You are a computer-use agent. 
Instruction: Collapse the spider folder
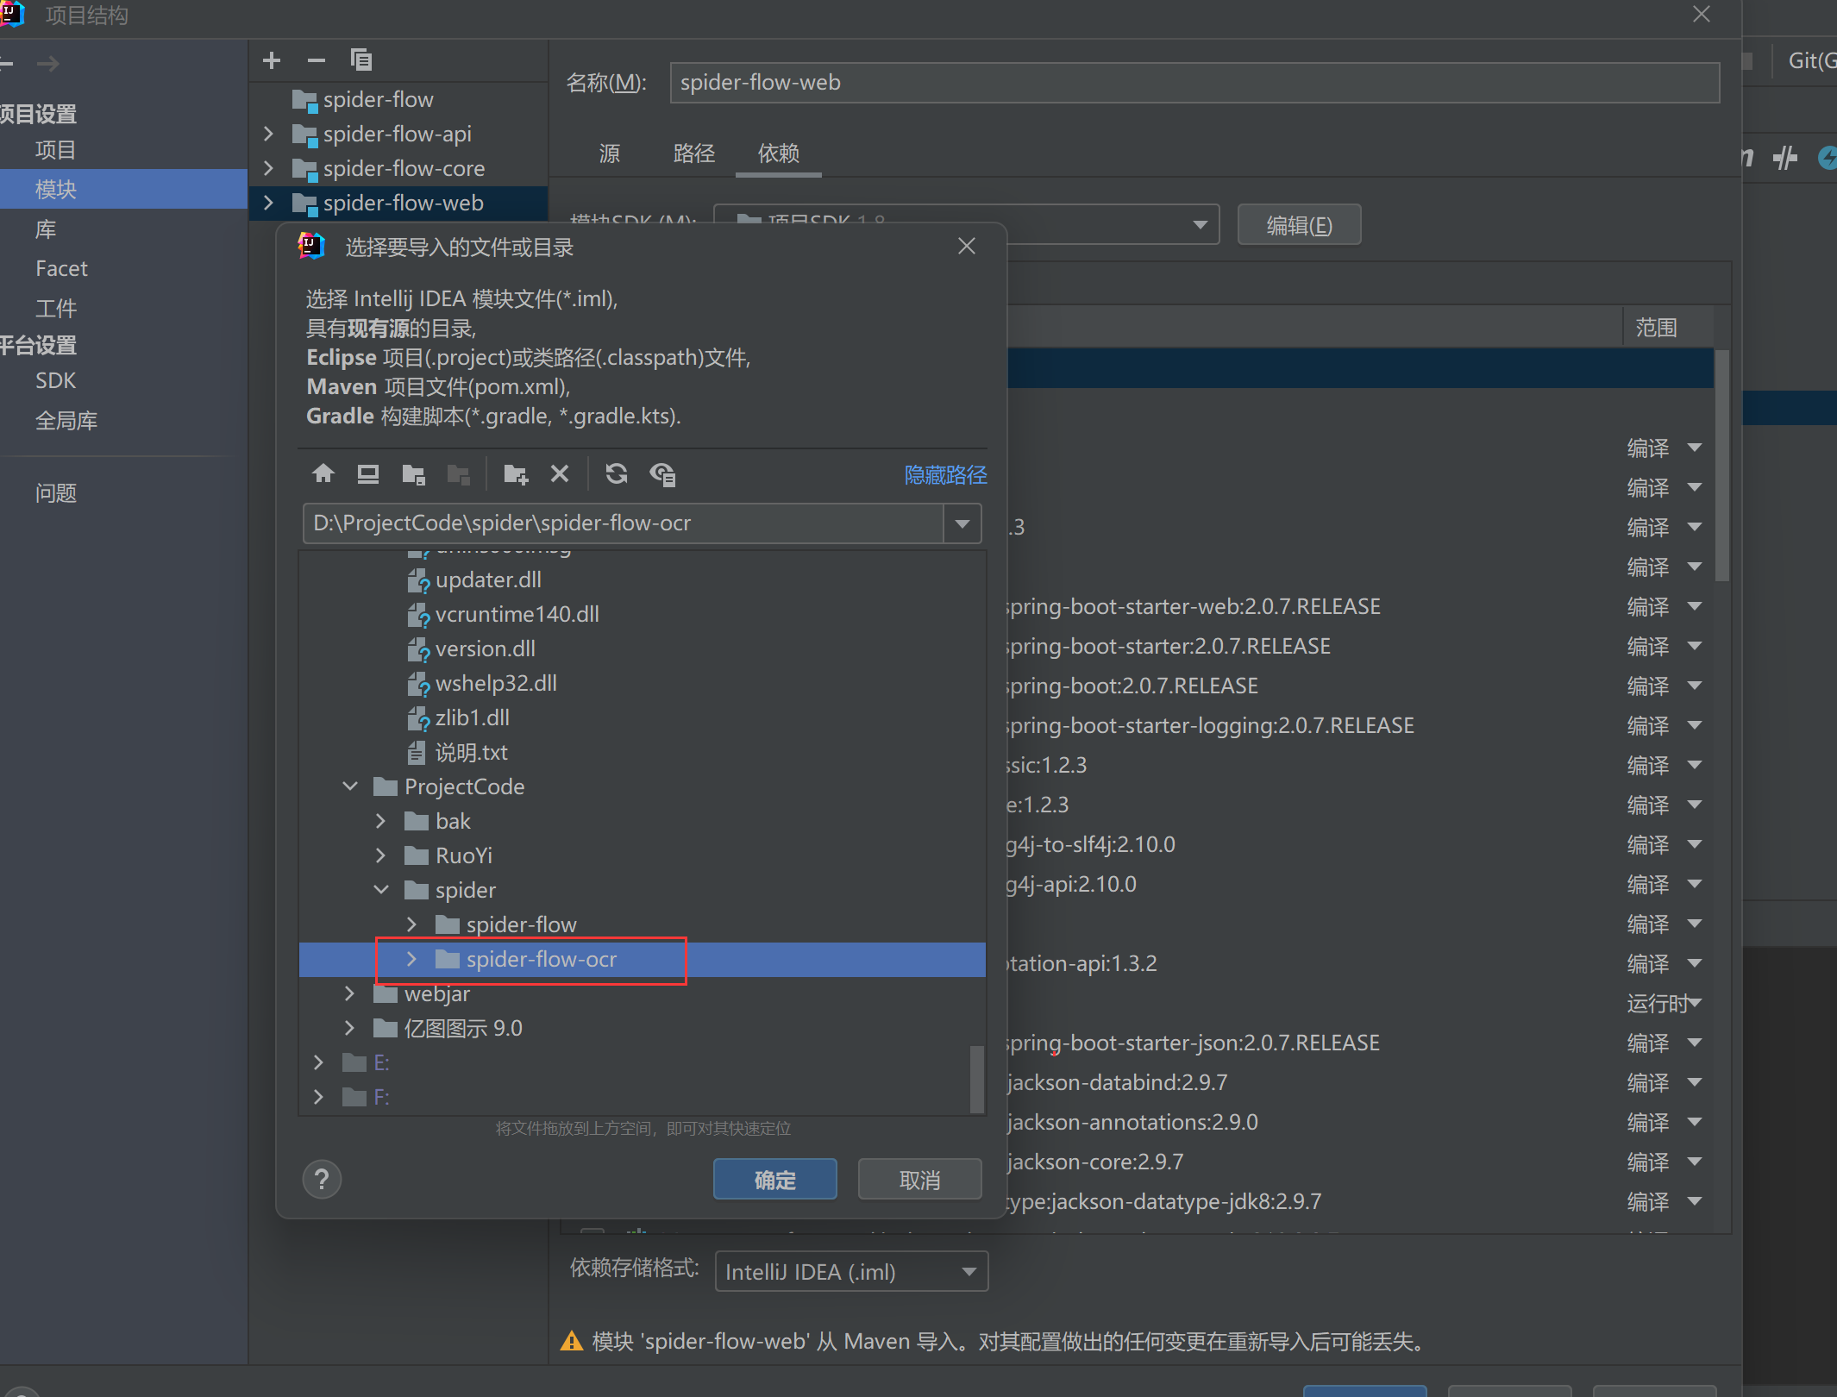pyautogui.click(x=381, y=890)
